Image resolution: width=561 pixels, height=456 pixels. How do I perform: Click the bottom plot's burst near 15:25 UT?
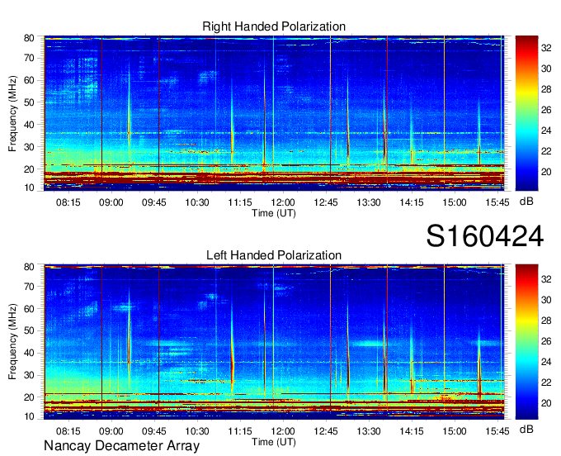(x=479, y=362)
